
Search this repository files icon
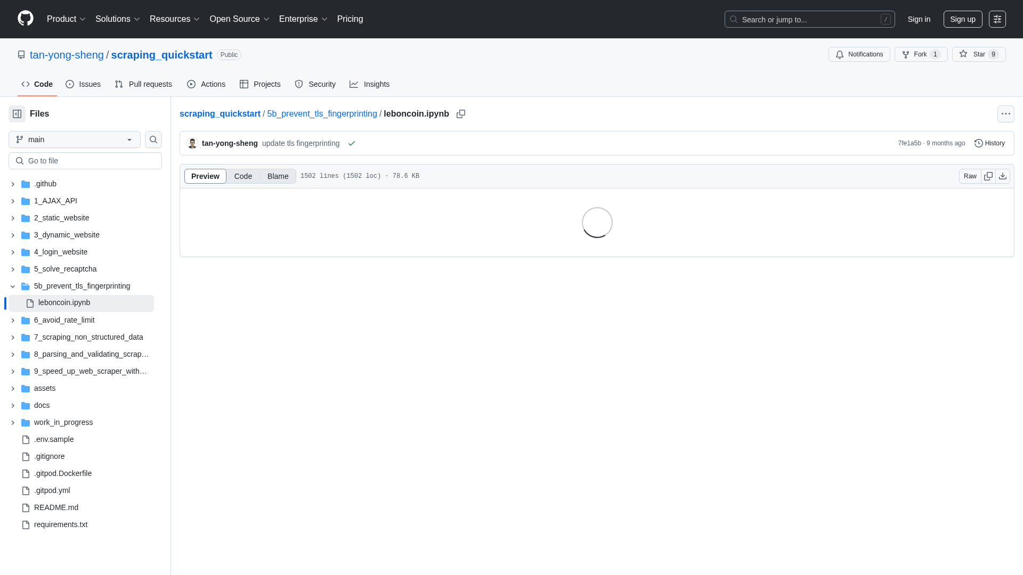[153, 139]
